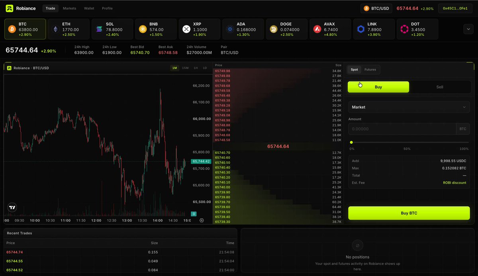Select the BTC coin ticker icon
The width and height of the screenshot is (478, 276).
[12, 29]
